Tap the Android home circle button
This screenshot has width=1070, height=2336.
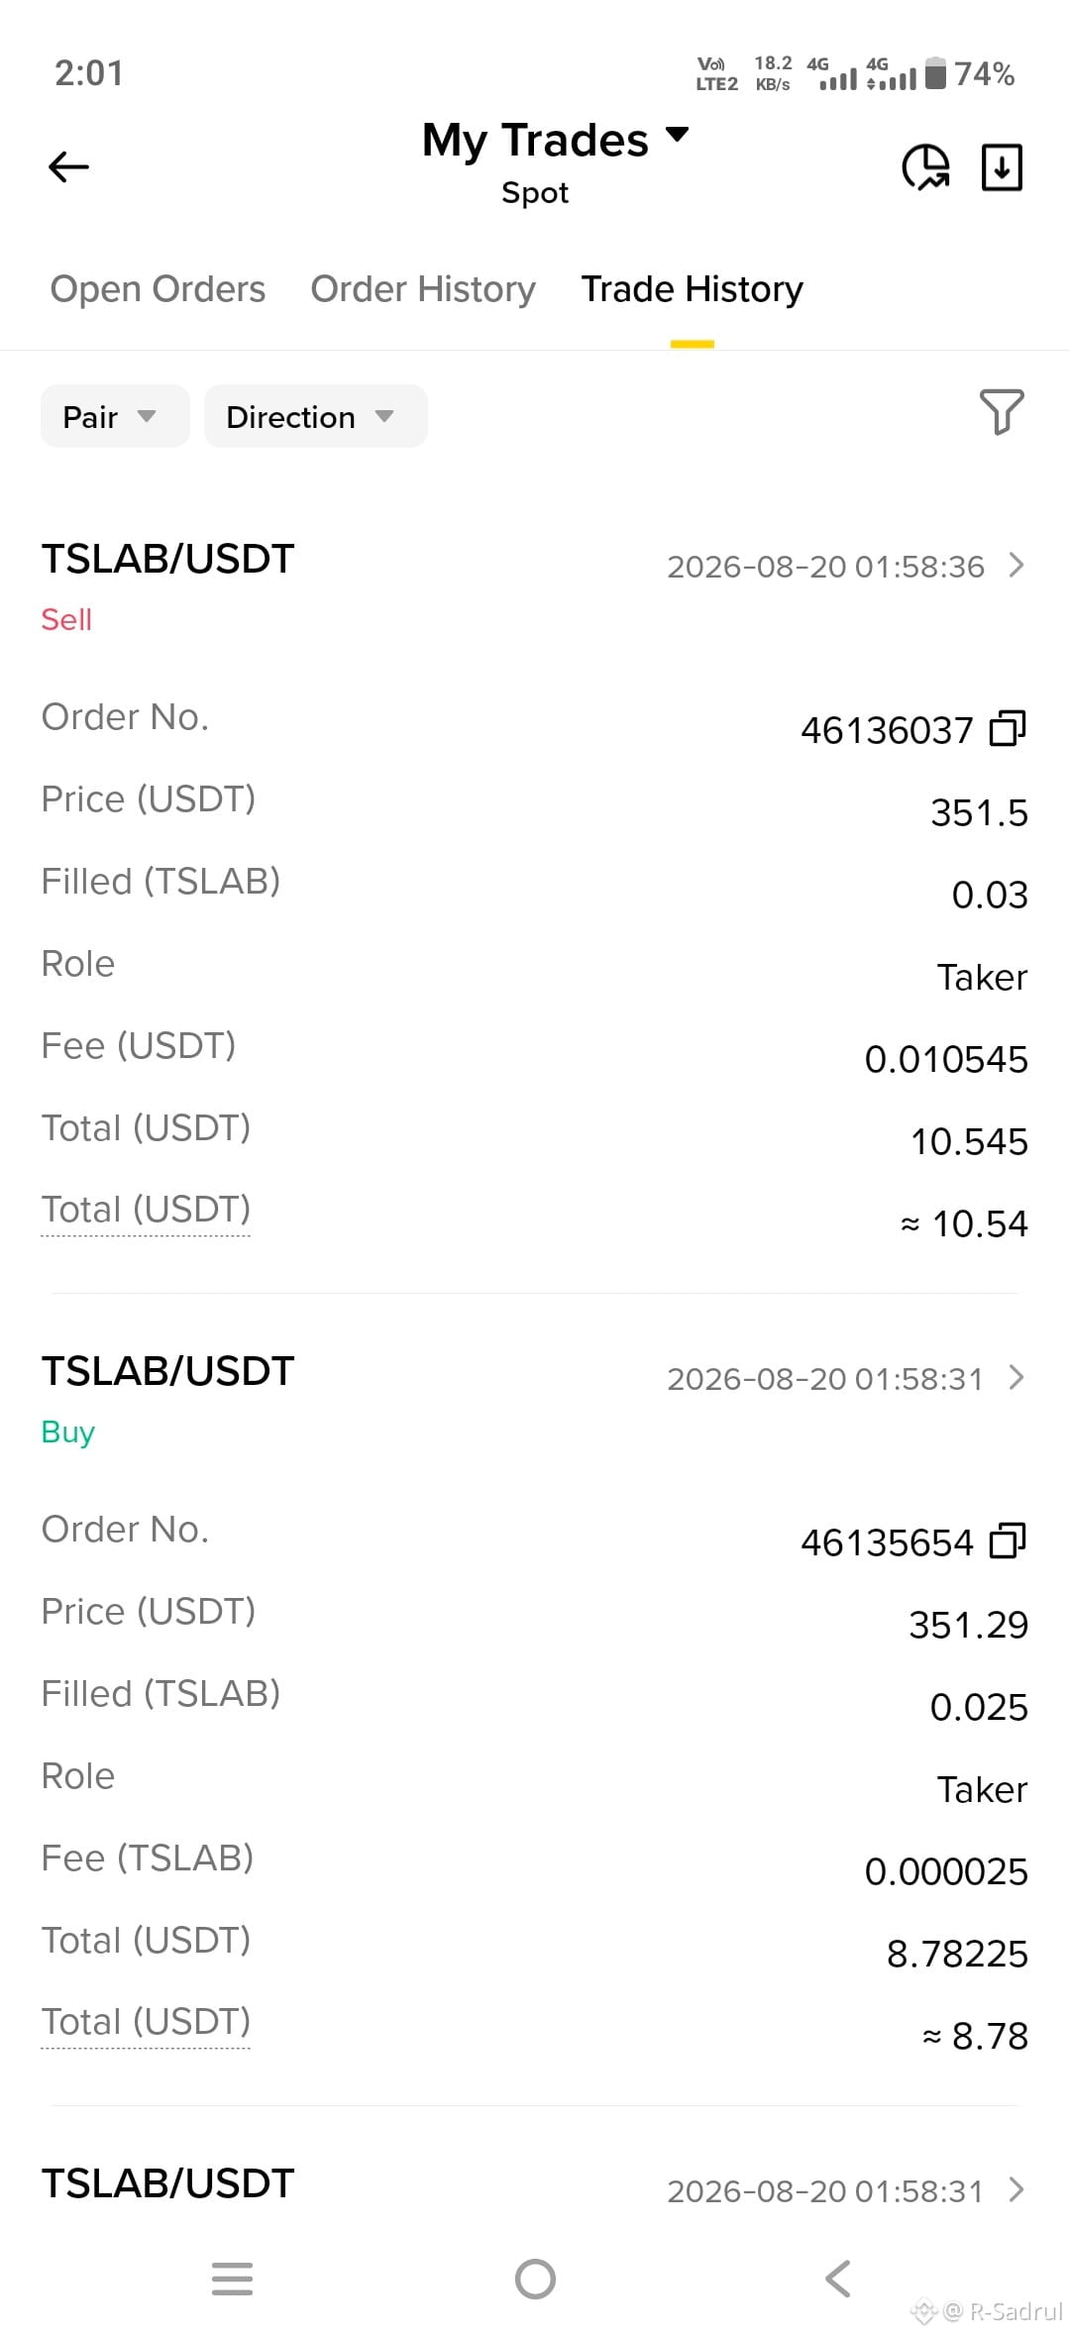point(535,2279)
